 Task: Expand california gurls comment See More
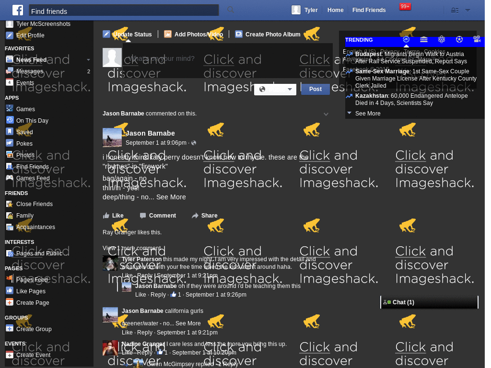188,323
